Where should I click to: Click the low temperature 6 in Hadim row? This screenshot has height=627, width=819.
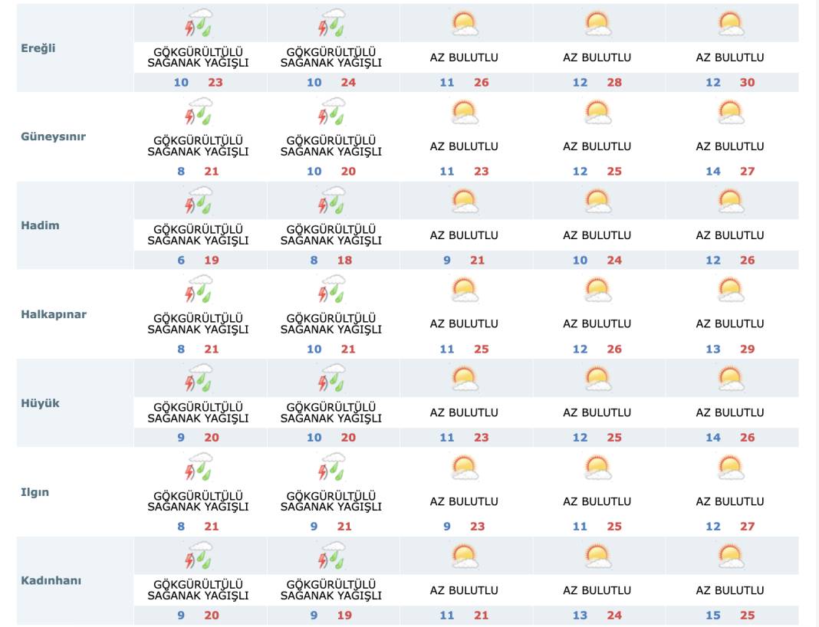click(x=181, y=261)
